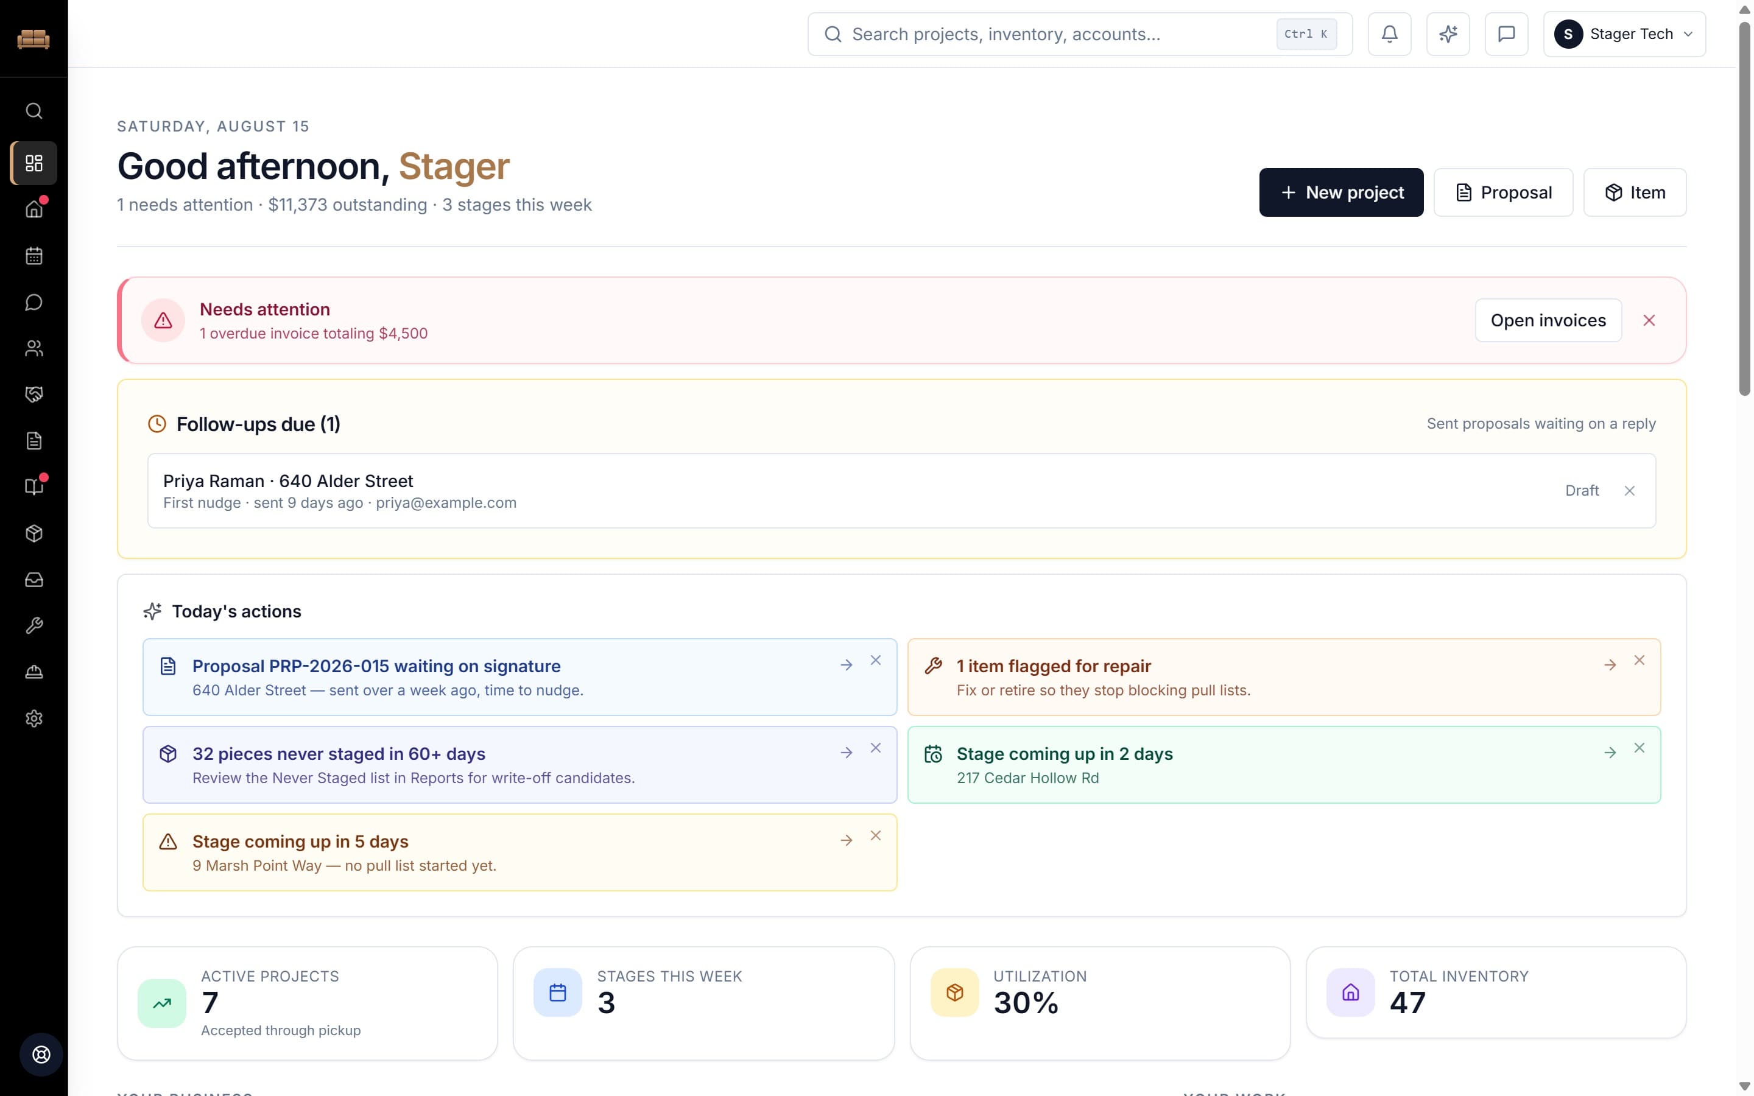Open the Active Projects stat card
Viewport: 1754px width, 1096px height.
click(308, 1003)
